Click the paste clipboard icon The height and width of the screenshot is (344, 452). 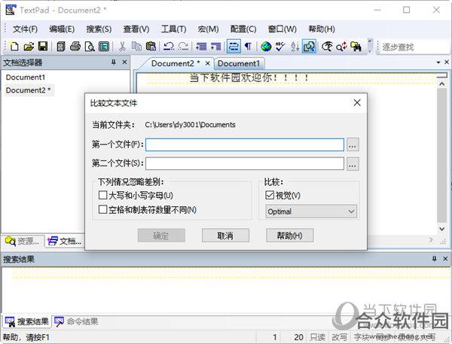[x=151, y=47]
